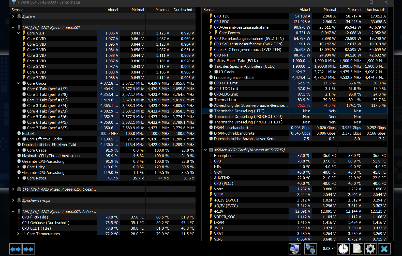This screenshot has width=402, height=256.
Task: Reset min/max values with the clock icon
Action: click(x=343, y=249)
